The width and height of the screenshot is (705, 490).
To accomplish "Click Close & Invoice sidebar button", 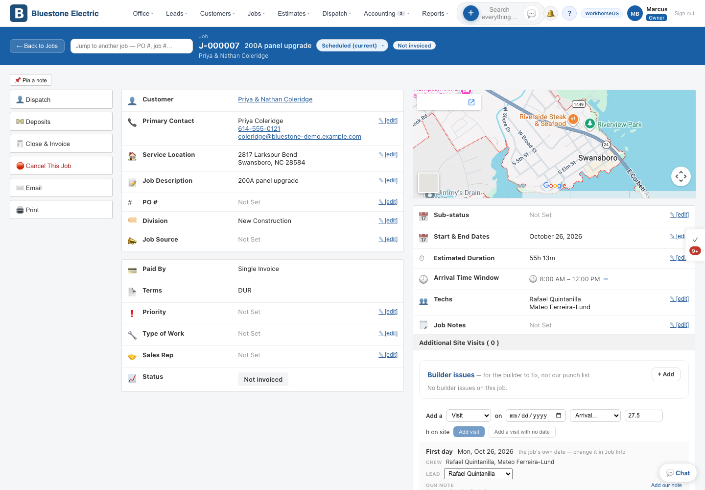I will (x=61, y=144).
